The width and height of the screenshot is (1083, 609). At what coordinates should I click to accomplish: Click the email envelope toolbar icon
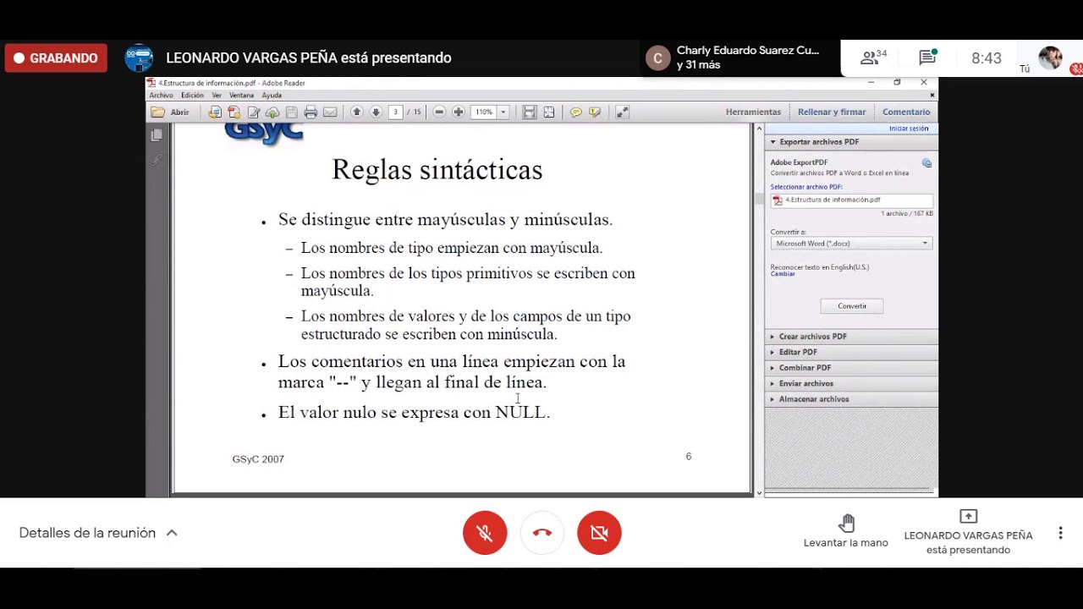pos(330,112)
